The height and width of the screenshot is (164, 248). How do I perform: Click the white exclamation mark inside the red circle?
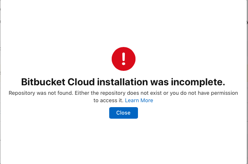click(x=124, y=59)
